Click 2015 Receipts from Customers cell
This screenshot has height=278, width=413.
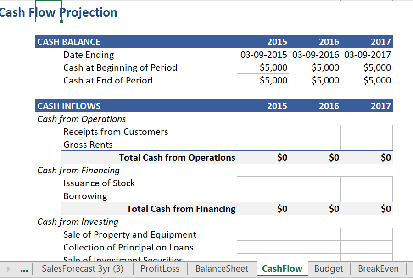pyautogui.click(x=263, y=132)
